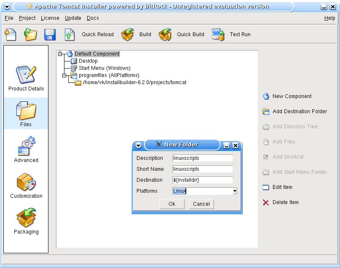Image resolution: width=340 pixels, height=268 pixels.
Task: Click the tomcat project path folder icon
Action: pyautogui.click(x=78, y=82)
